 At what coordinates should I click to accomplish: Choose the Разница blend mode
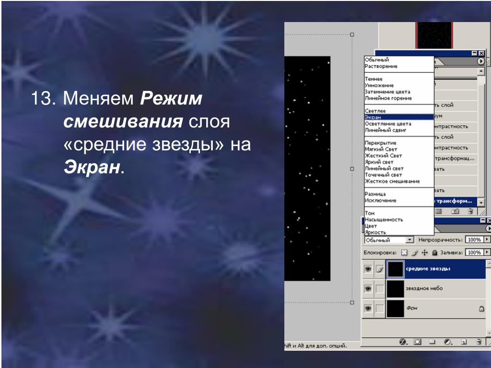click(398, 194)
